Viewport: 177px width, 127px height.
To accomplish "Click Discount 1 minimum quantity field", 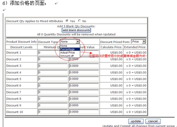I will (x=49, y=52).
